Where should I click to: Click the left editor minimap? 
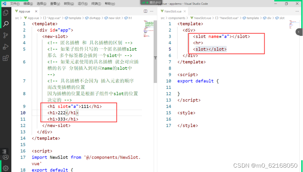149,28
